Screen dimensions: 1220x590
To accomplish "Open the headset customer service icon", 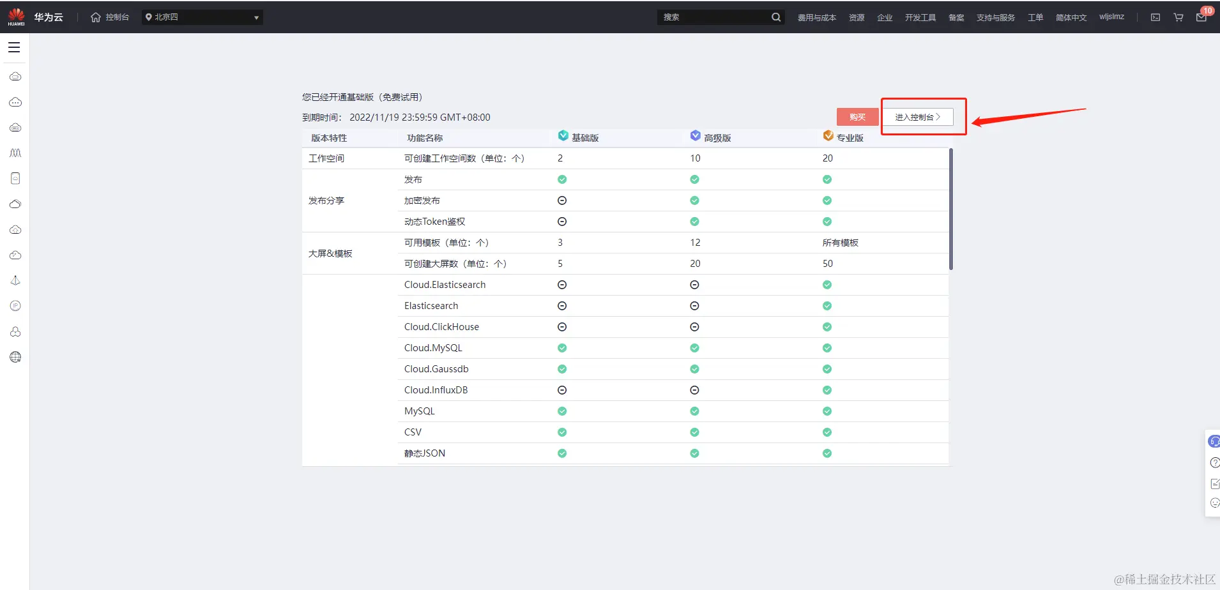I will click(x=1214, y=441).
